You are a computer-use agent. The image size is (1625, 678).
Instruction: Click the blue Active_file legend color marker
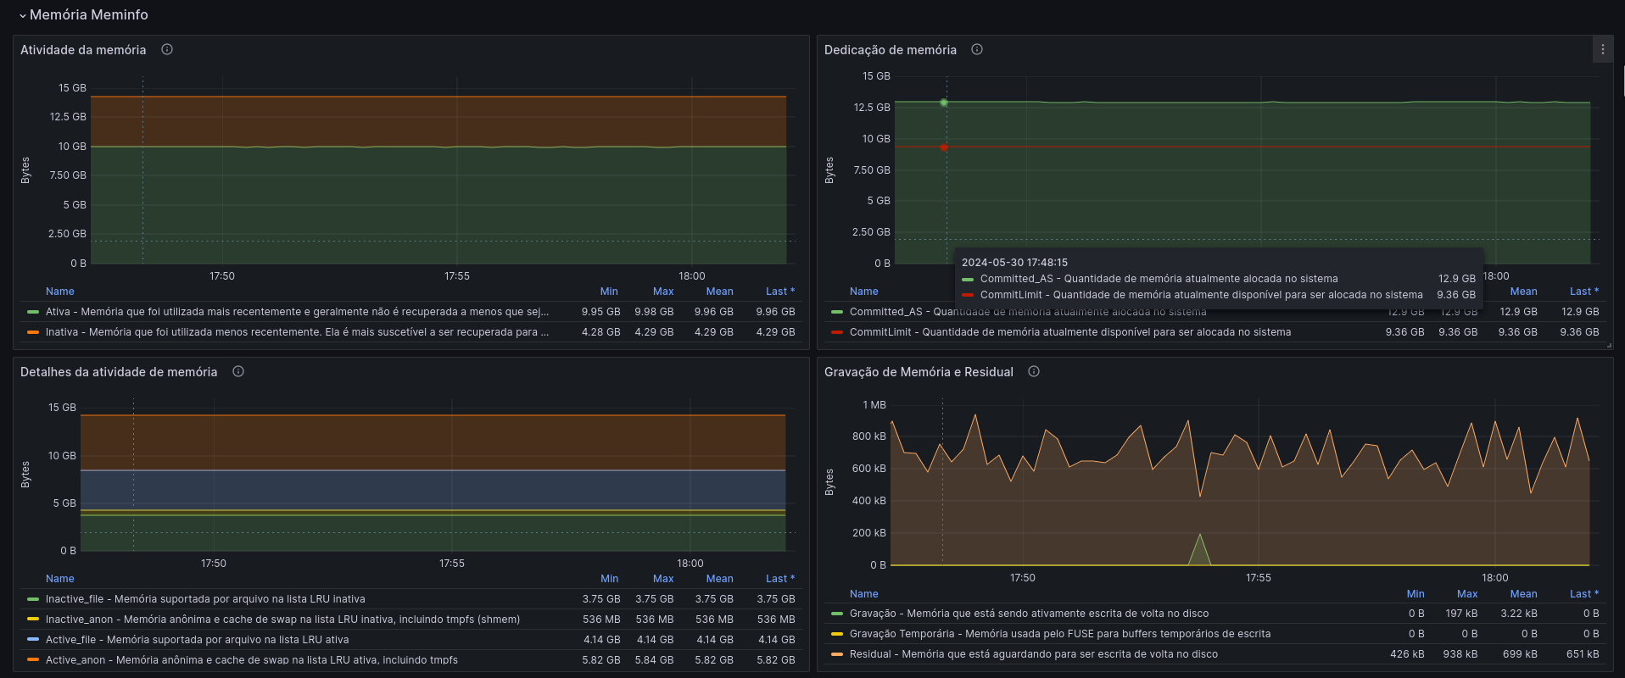coord(33,640)
